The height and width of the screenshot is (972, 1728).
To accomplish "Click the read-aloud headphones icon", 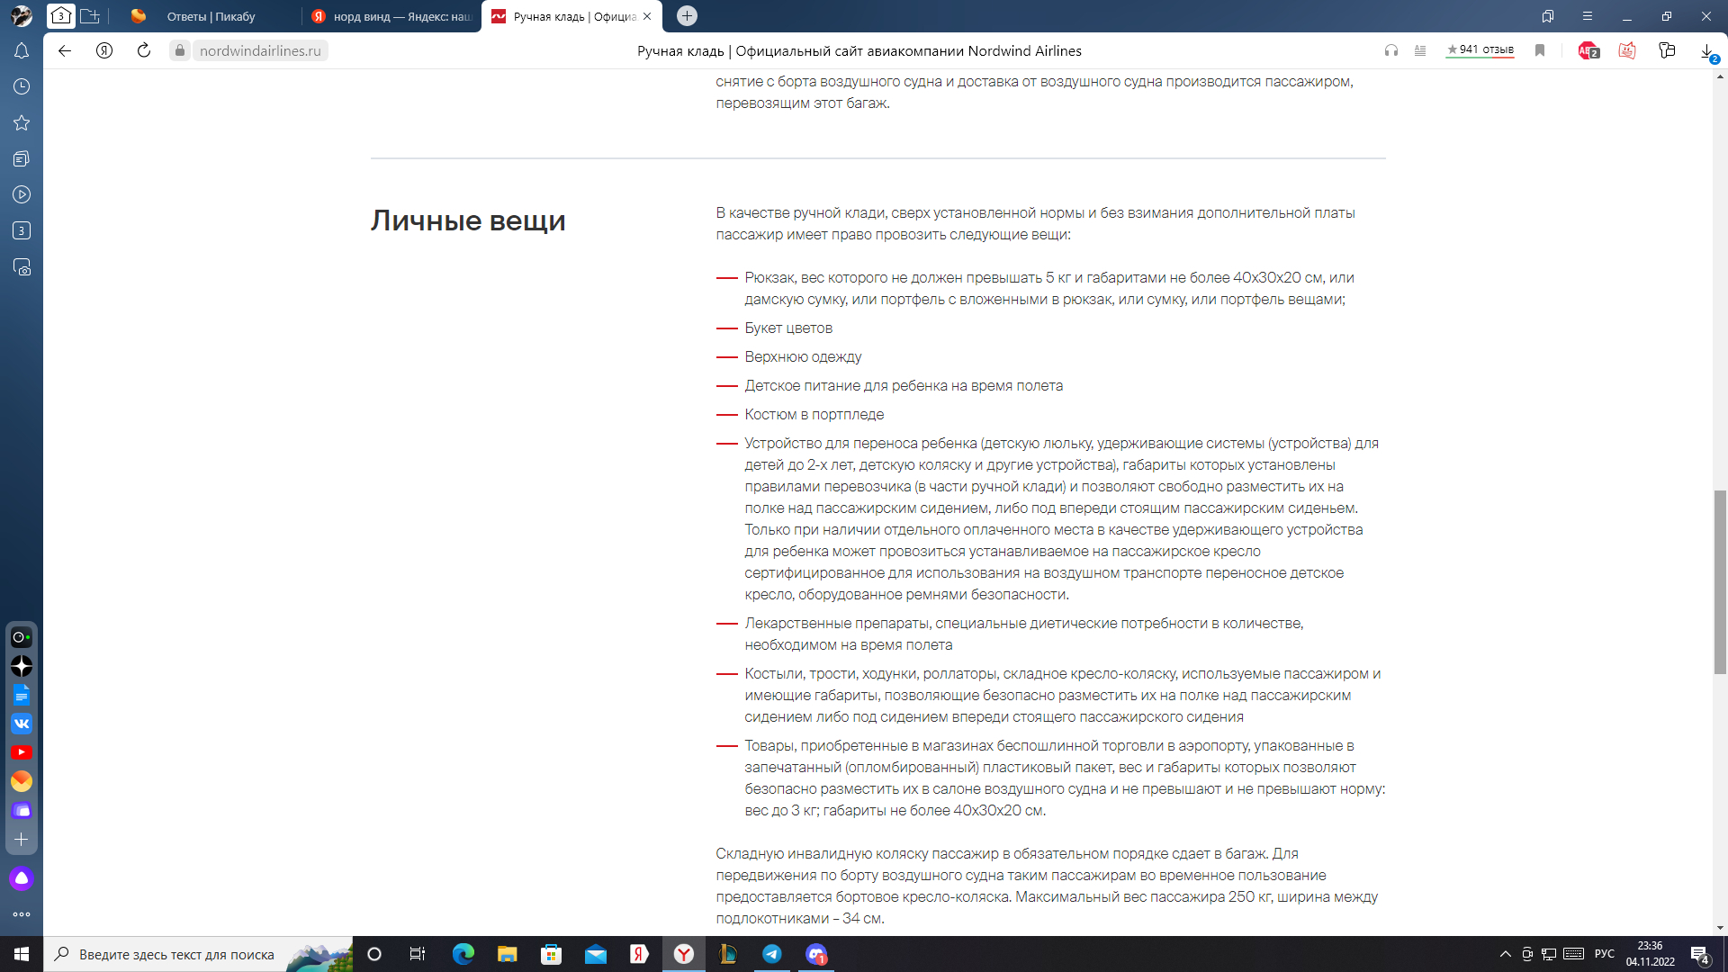I will [1390, 50].
